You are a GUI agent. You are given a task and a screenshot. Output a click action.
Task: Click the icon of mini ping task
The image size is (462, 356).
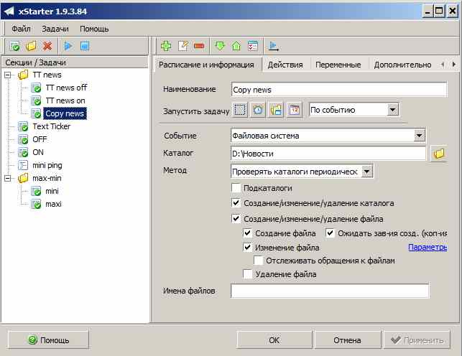coord(23,165)
